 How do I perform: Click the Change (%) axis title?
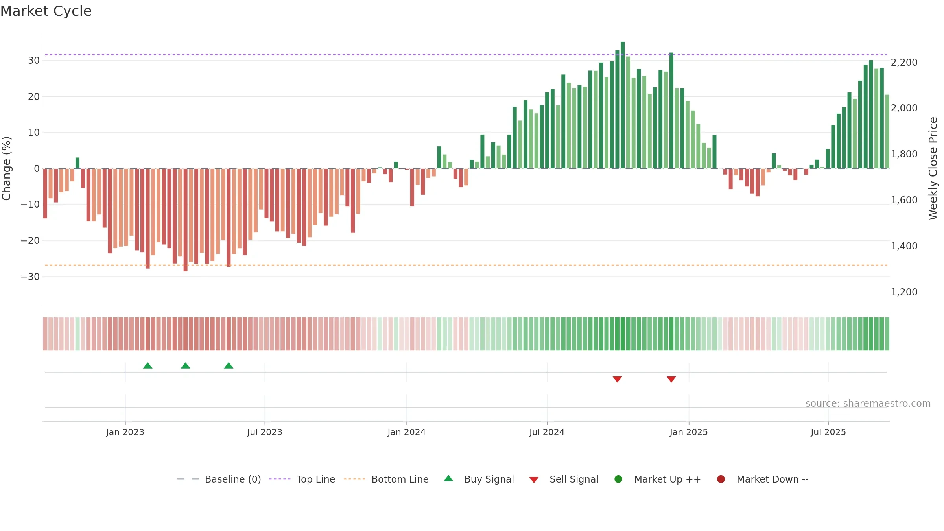6,168
